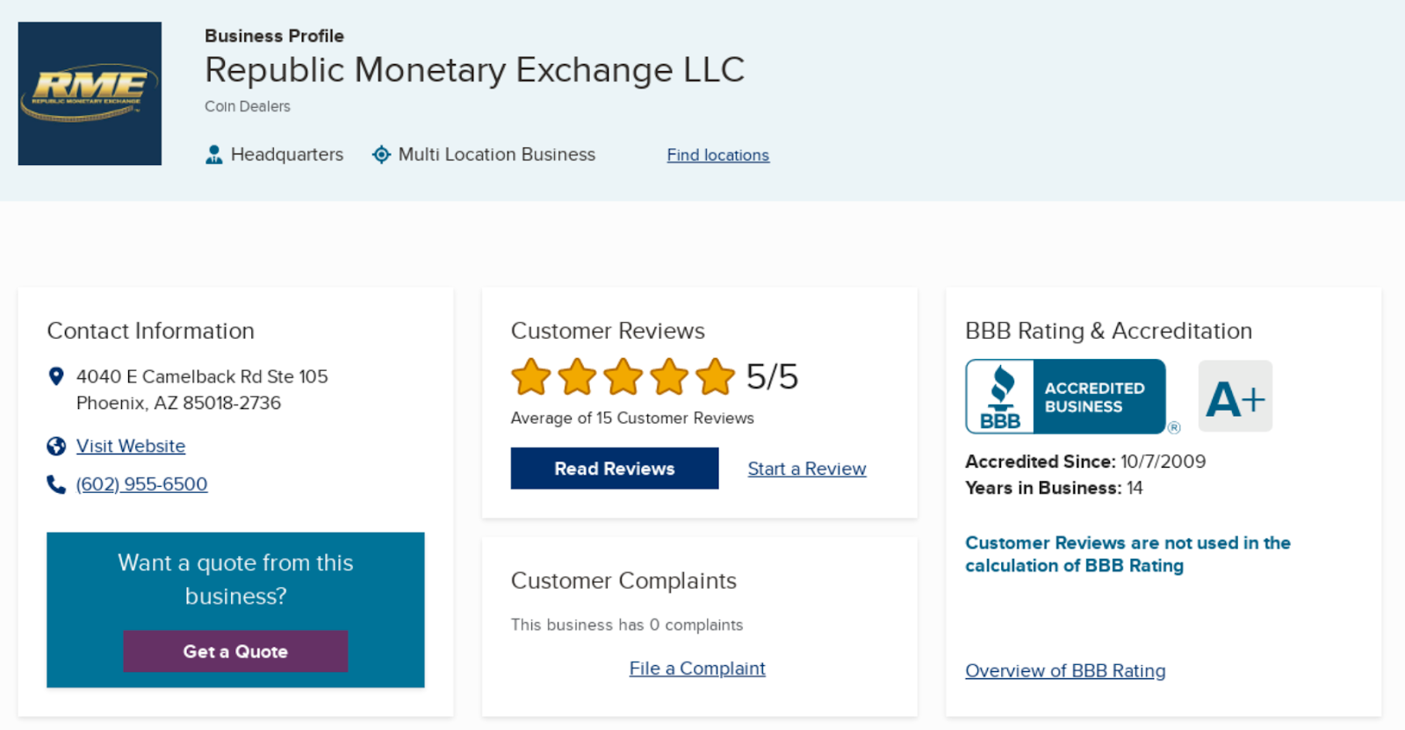
Task: Open the Overview of BBB Rating link
Action: [x=1065, y=671]
